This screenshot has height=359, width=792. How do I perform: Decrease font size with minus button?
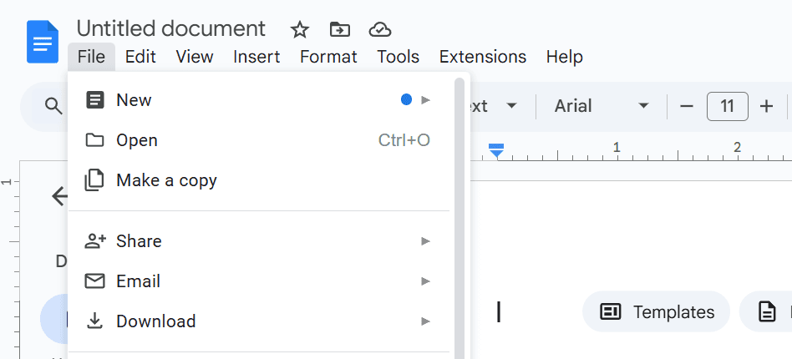[x=687, y=106]
